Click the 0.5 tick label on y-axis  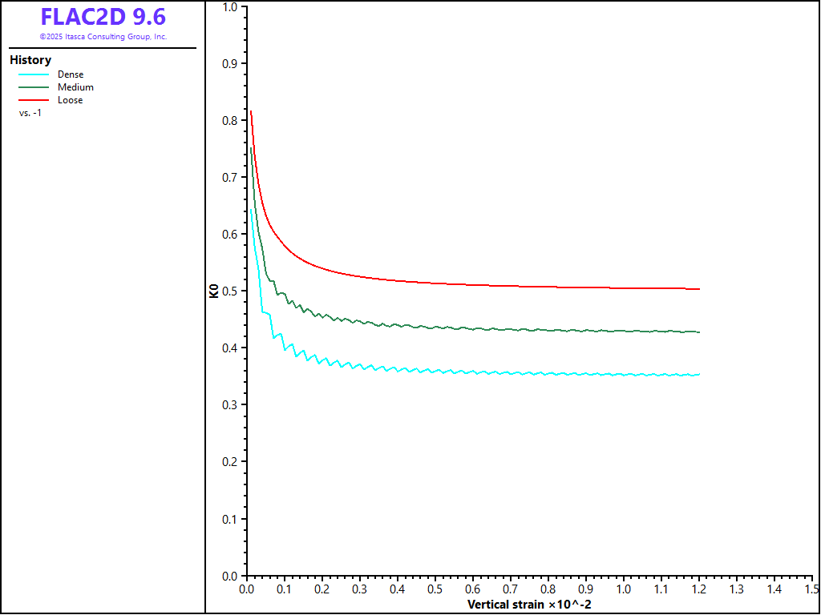click(229, 291)
